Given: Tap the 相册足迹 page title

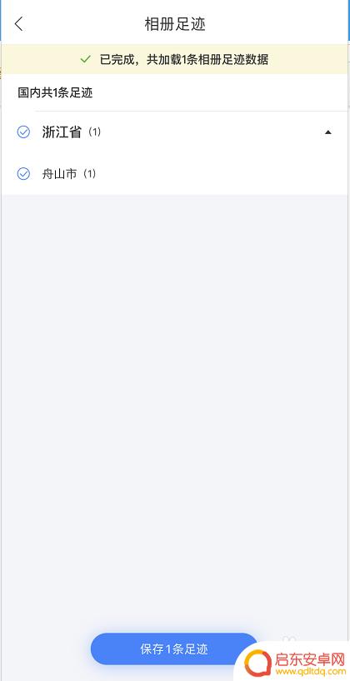Looking at the screenshot, I should click(x=175, y=24).
